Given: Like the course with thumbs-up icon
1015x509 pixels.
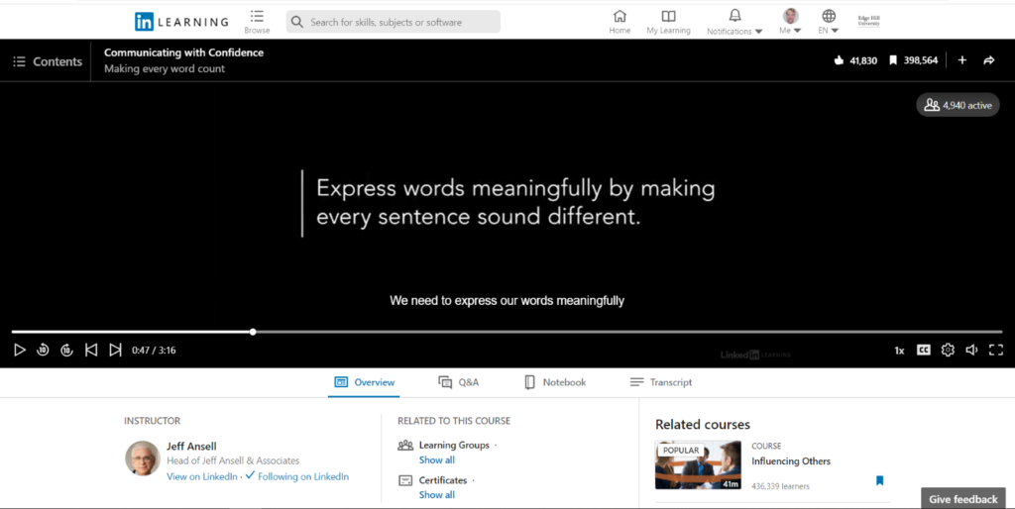Looking at the screenshot, I should pos(839,60).
